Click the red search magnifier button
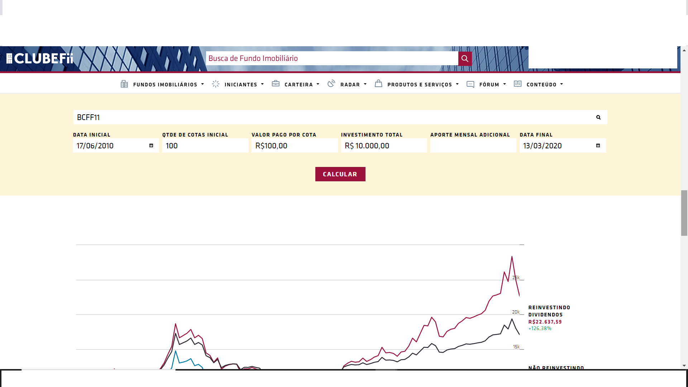 [465, 58]
